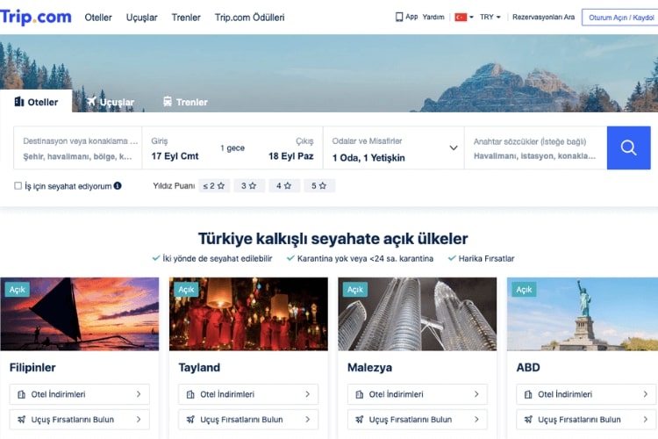Screen dimensions: 658x439
Task: Toggle the ≤2 star rating filter
Action: click(x=214, y=185)
